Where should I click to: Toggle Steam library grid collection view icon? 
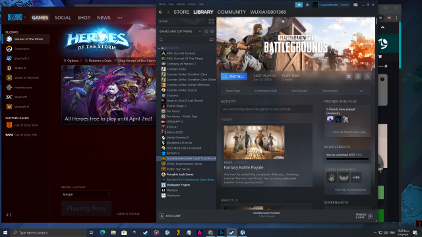[211, 21]
